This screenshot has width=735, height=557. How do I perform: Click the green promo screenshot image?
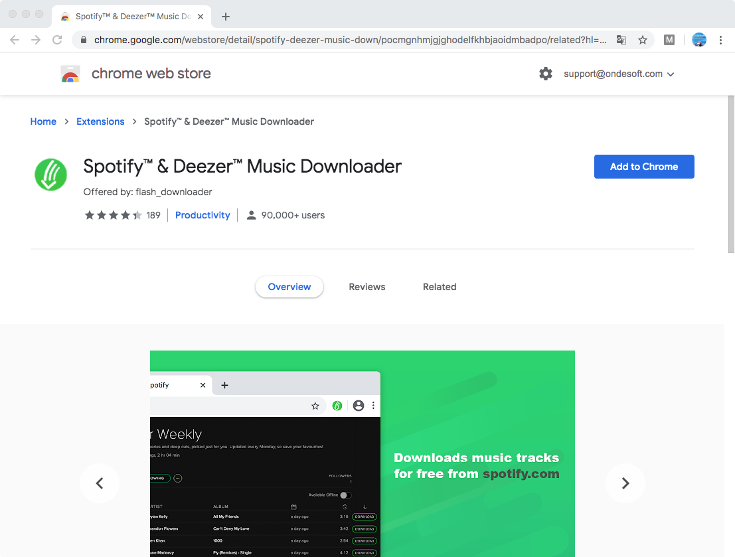pyautogui.click(x=363, y=454)
